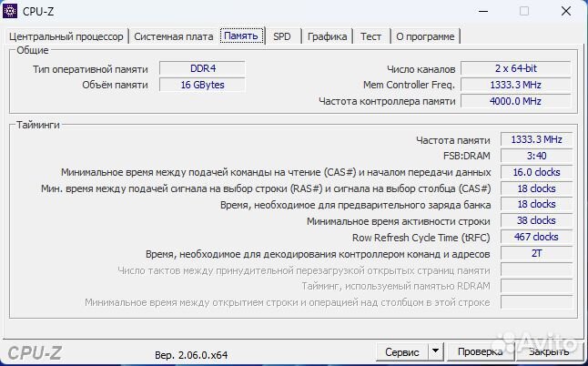Click the Минимальное время активности строки label
The image size is (588, 366).
[x=399, y=221]
